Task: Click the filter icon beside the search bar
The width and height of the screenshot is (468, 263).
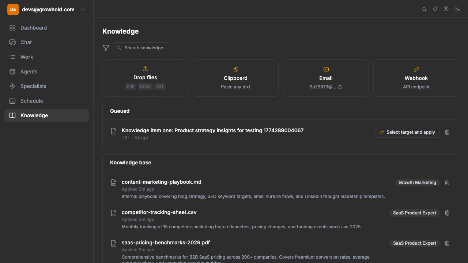Action: point(106,48)
